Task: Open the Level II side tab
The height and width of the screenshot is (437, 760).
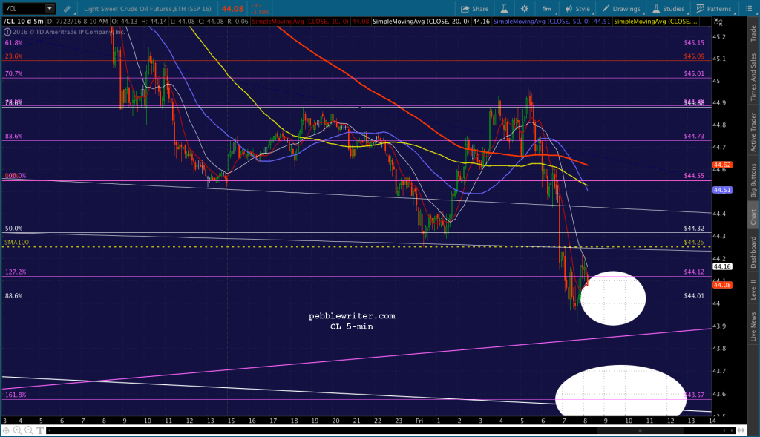Action: (x=753, y=289)
